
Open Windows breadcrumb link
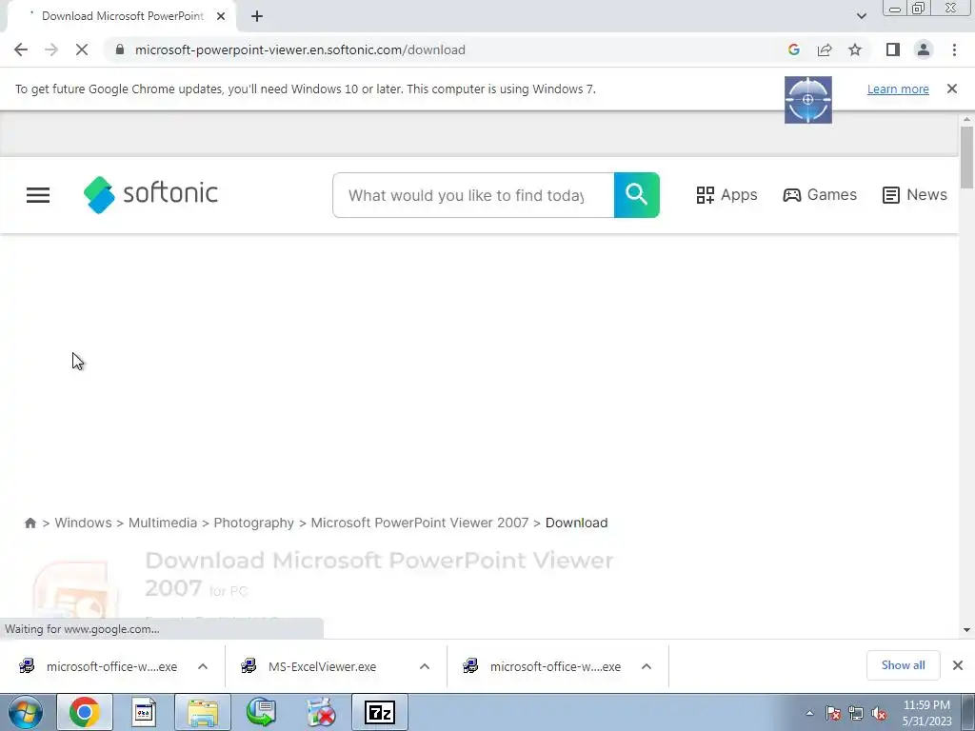[x=84, y=523]
